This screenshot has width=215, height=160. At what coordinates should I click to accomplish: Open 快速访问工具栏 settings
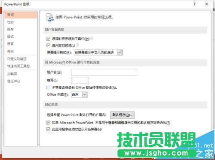(x=18, y=66)
